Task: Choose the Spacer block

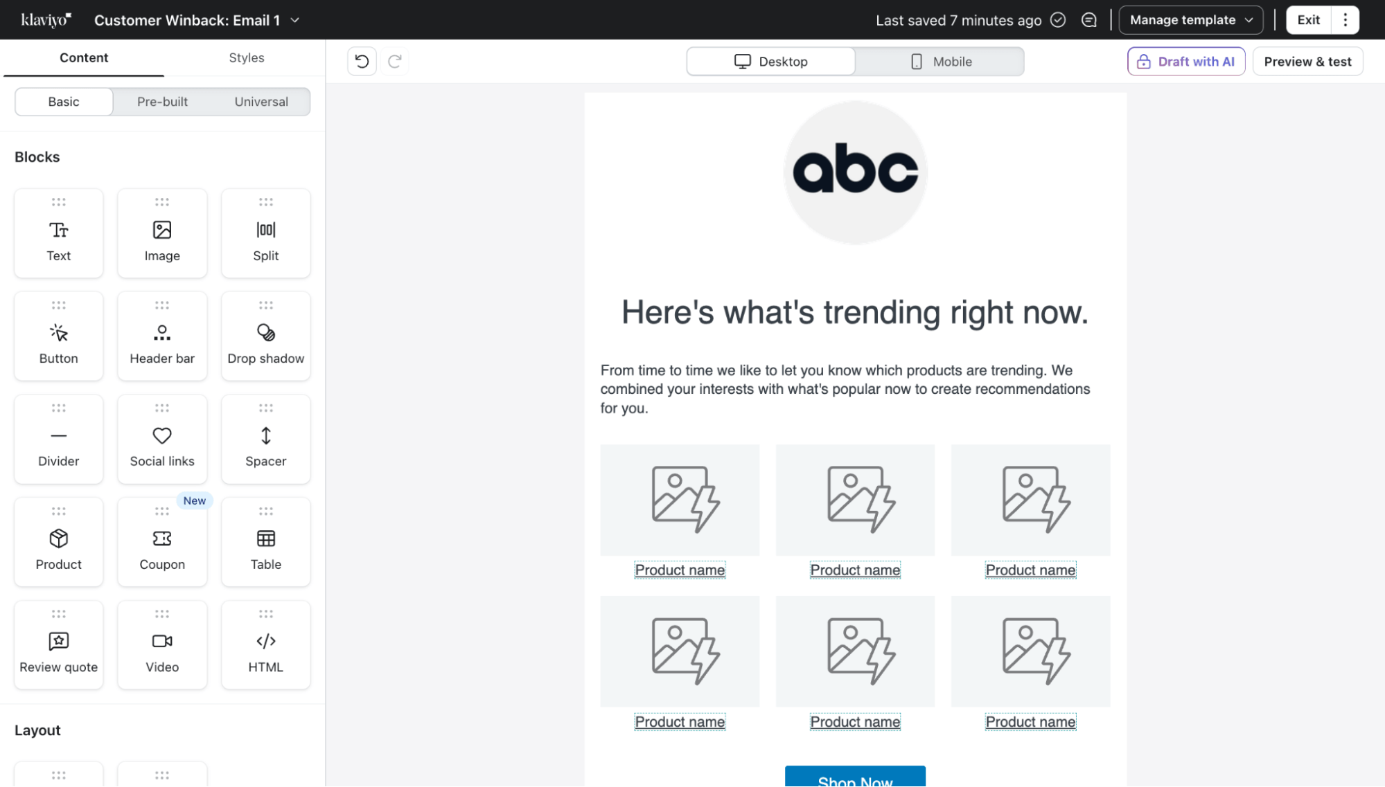Action: pos(266,440)
